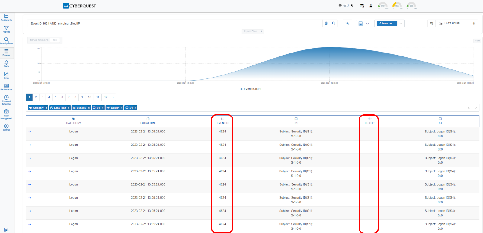Click the peak of the EventsCount chart

click(x=330, y=47)
